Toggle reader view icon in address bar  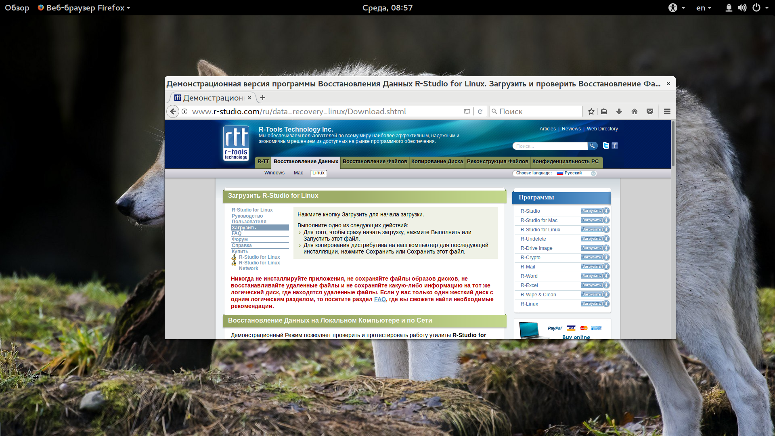[467, 111]
